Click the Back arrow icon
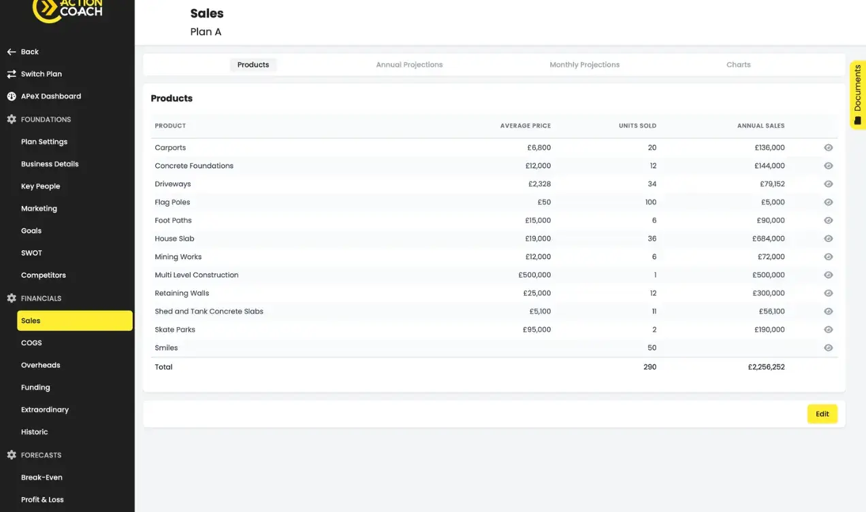 click(12, 52)
